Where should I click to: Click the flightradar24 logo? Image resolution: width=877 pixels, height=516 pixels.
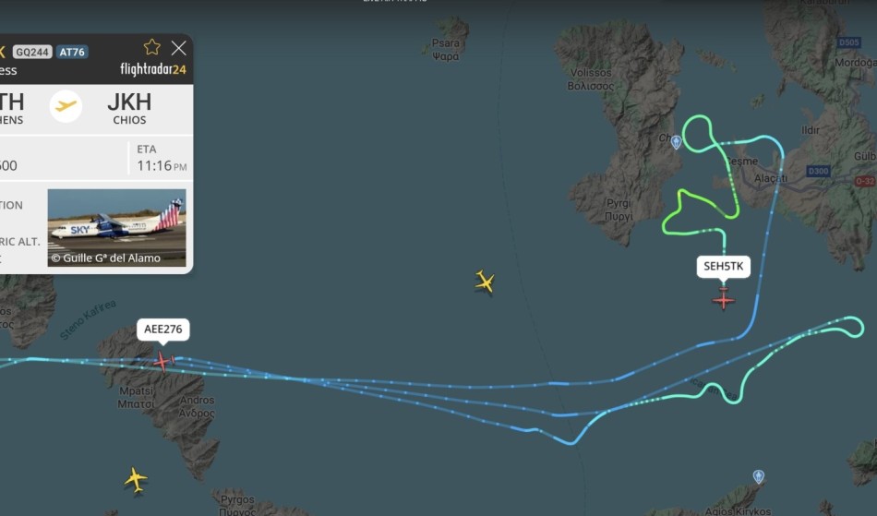coord(153,69)
